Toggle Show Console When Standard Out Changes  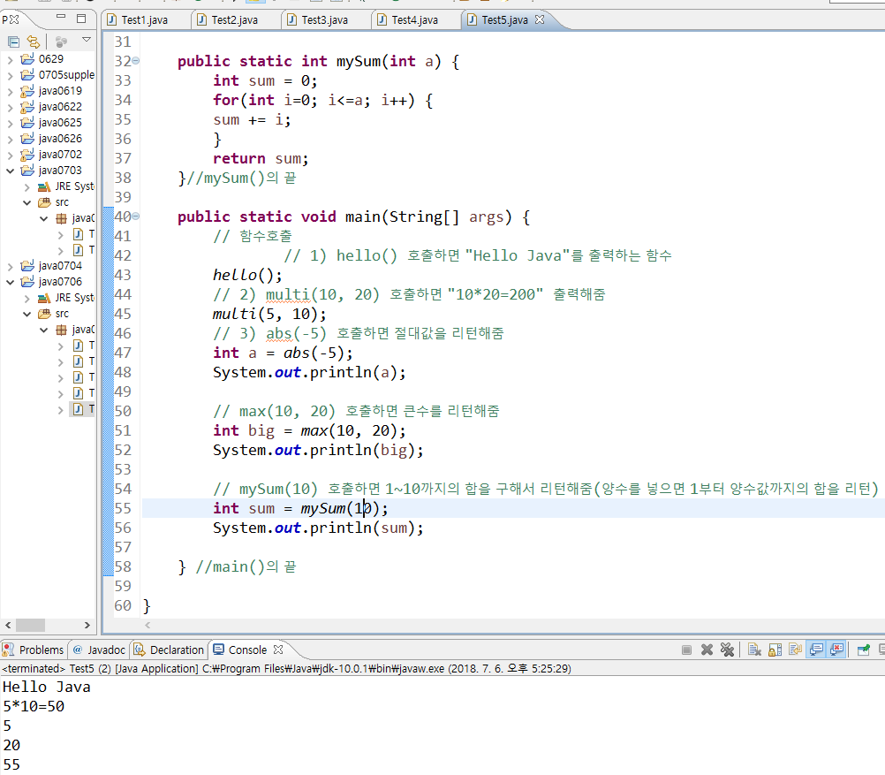tap(816, 650)
